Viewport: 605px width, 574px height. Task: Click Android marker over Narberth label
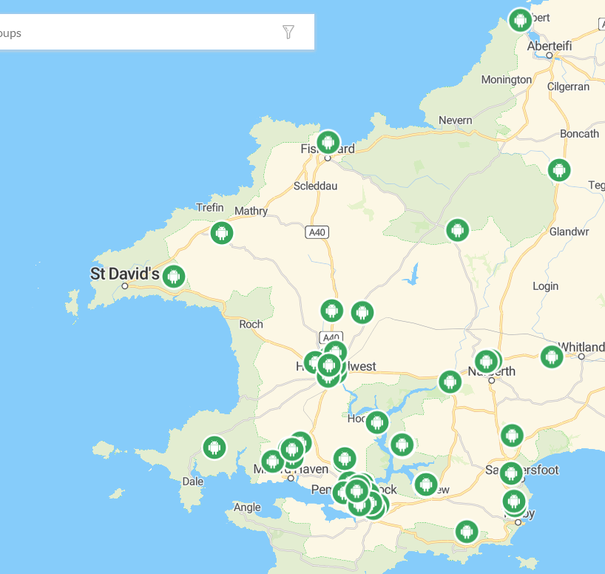(x=486, y=362)
